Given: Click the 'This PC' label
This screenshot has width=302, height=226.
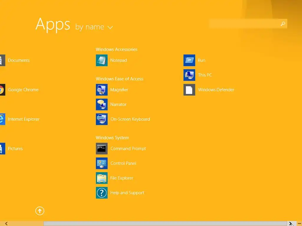Looking at the screenshot, I should click(205, 75).
